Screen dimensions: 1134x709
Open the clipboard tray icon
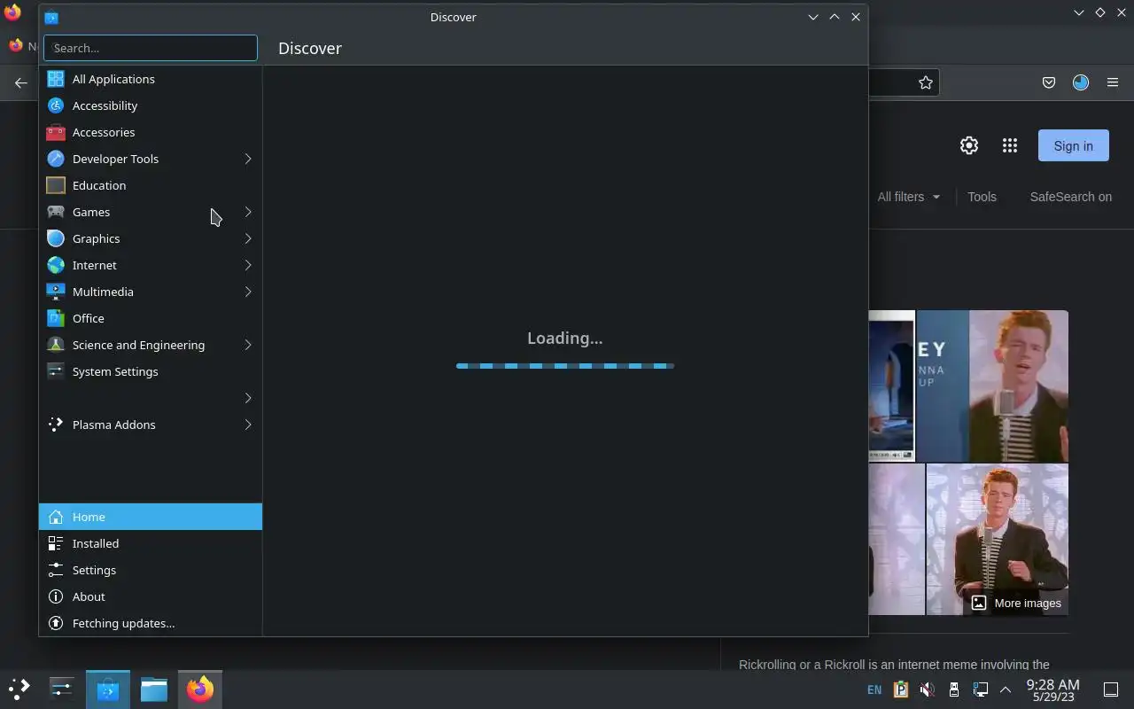(x=901, y=690)
